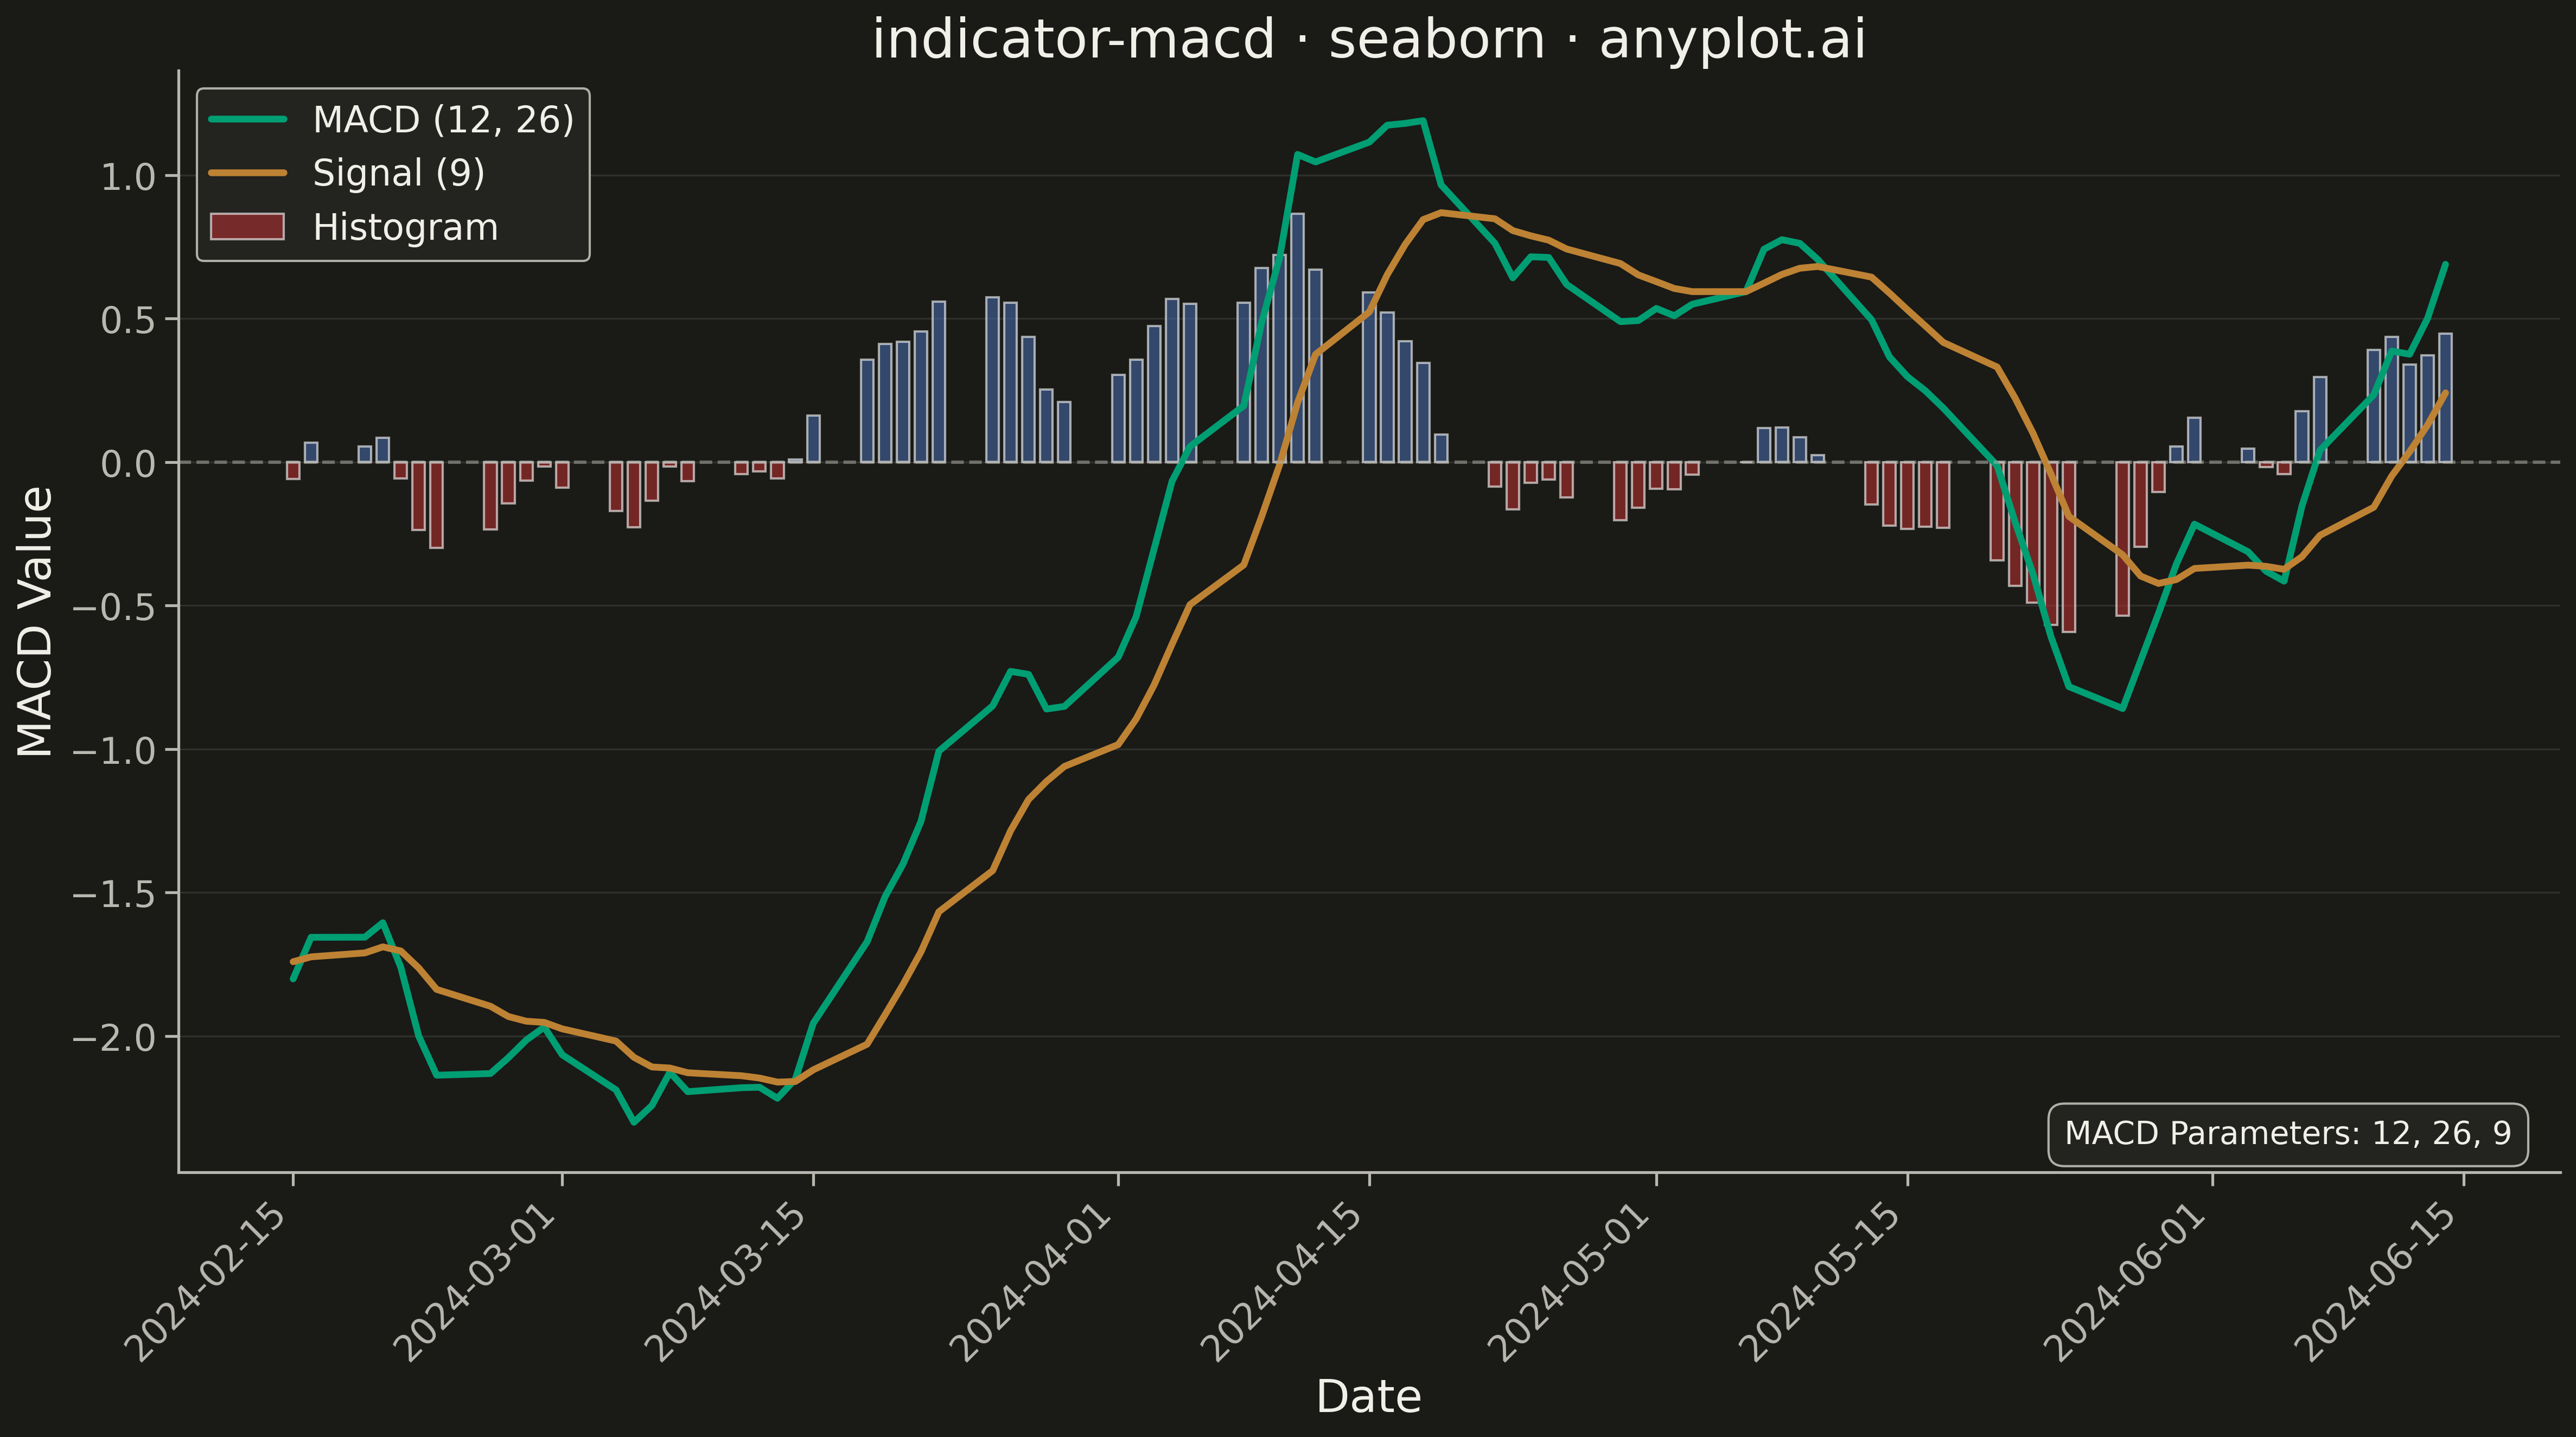2576x1437 pixels.
Task: Click the tallest blue histogram bar
Action: click(x=1297, y=337)
